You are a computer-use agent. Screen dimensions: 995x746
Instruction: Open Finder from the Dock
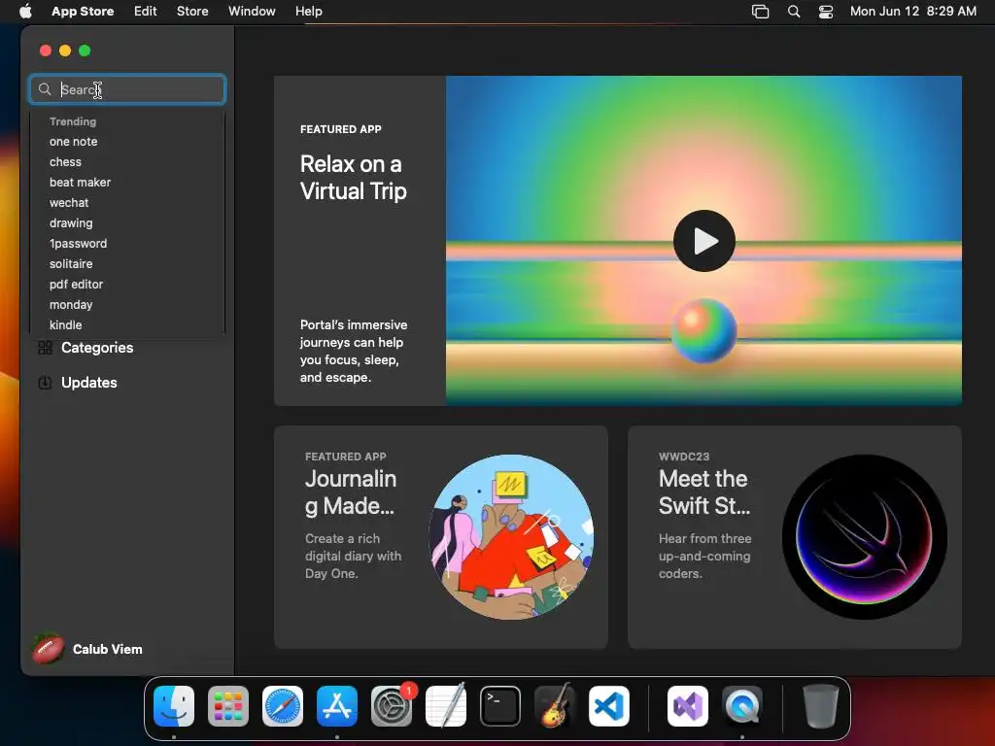[x=174, y=706]
